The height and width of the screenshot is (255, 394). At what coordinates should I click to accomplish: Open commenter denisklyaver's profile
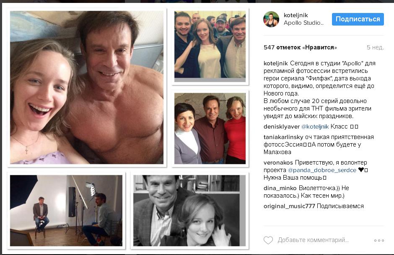[281, 126]
